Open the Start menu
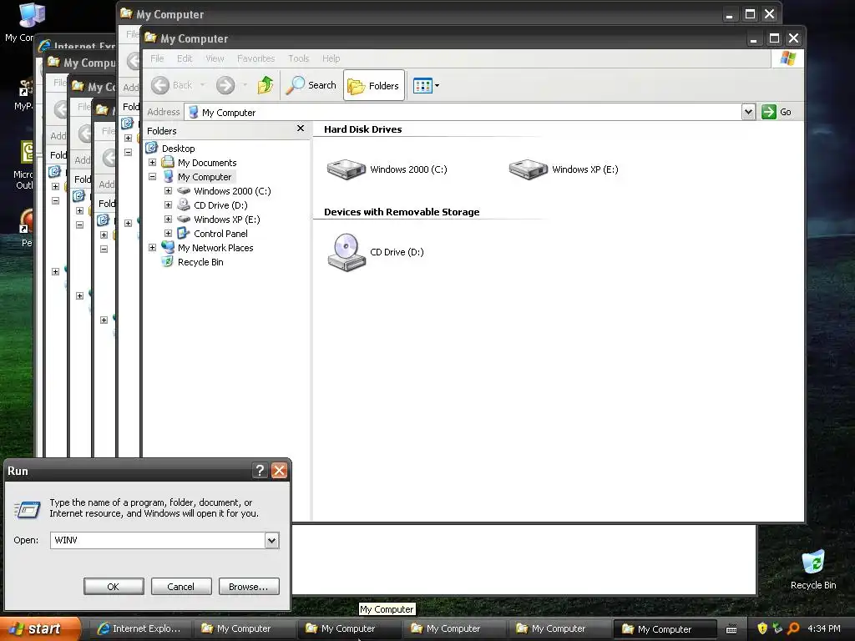 pyautogui.click(x=39, y=628)
